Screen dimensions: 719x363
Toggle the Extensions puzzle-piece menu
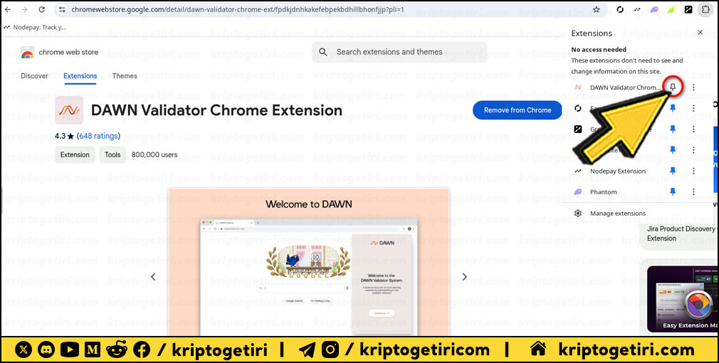coord(705,9)
